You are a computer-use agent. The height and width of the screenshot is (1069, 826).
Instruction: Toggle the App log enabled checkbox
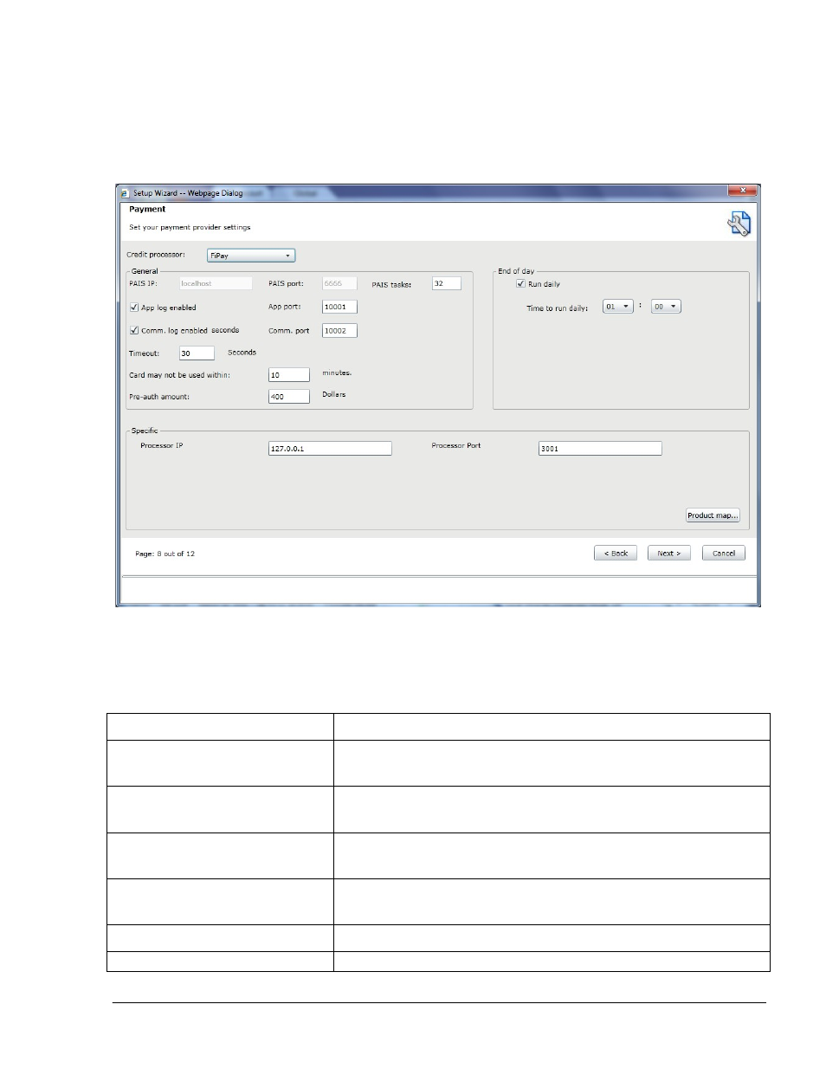pos(134,308)
